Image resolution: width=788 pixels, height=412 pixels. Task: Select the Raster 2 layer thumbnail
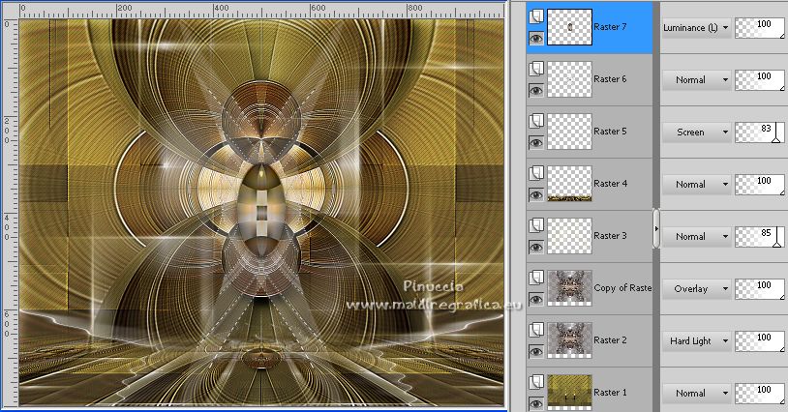(569, 340)
